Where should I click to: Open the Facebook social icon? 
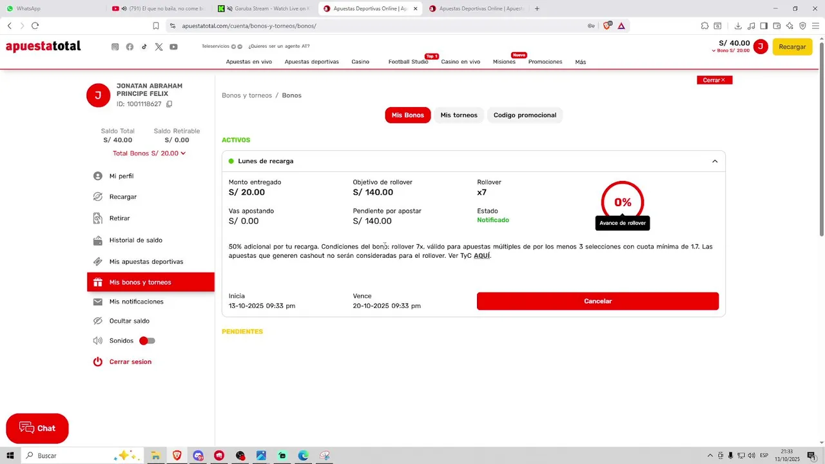(x=130, y=47)
